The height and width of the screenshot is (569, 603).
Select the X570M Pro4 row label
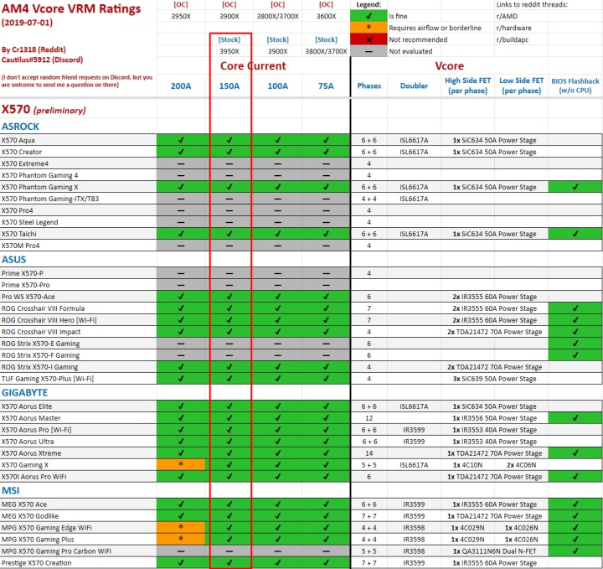(x=20, y=246)
